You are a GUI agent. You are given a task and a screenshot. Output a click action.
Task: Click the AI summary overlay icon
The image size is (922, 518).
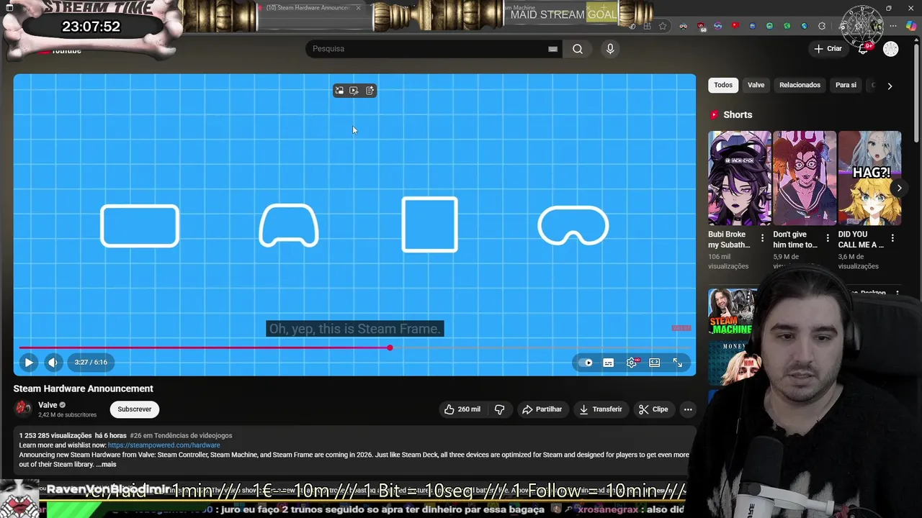370,91
